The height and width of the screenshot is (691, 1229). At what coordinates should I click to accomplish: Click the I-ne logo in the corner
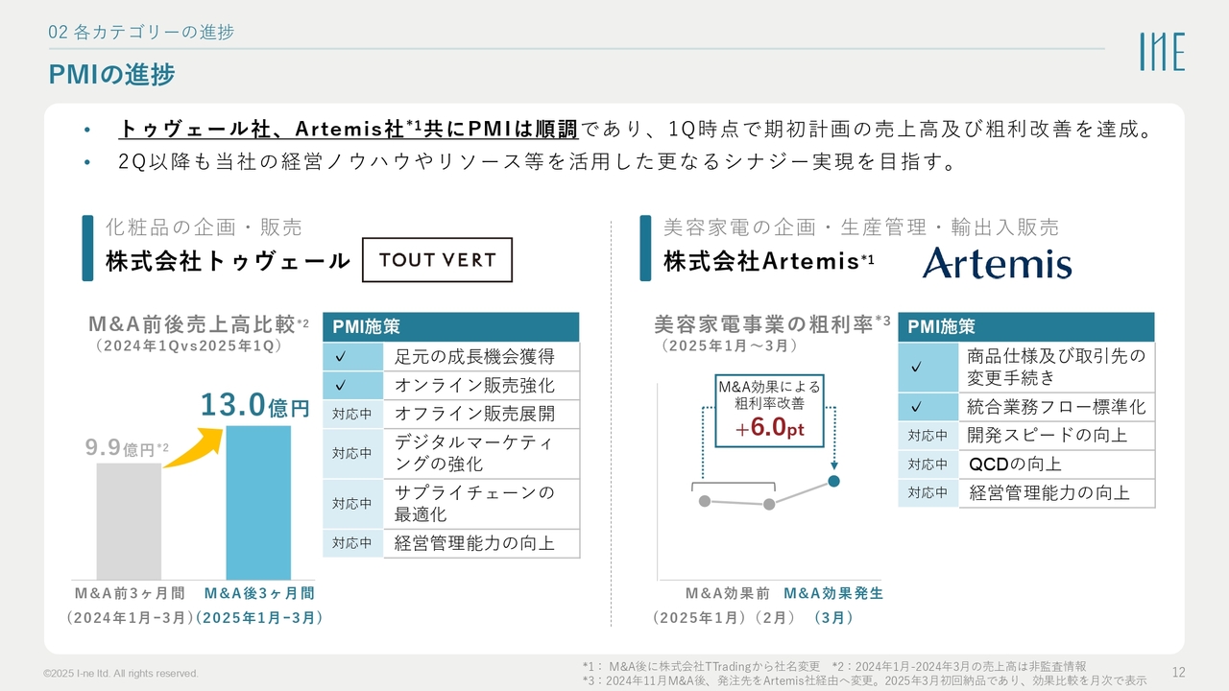click(1162, 52)
